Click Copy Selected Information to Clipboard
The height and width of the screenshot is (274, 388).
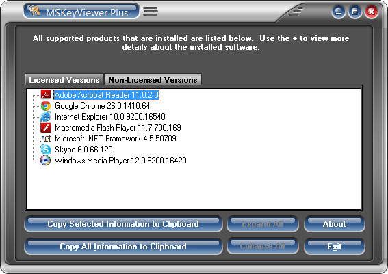pyautogui.click(x=123, y=224)
